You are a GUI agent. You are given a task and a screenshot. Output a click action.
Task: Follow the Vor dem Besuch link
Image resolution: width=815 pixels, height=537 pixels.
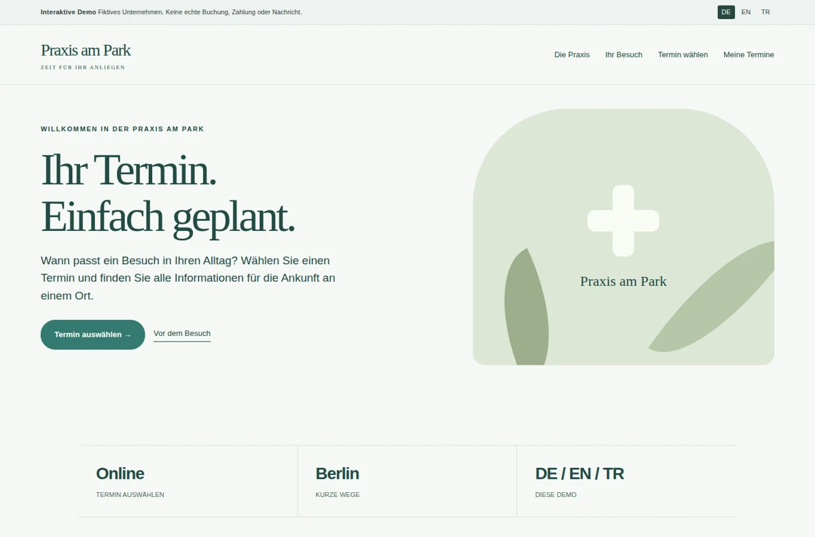[x=182, y=333]
